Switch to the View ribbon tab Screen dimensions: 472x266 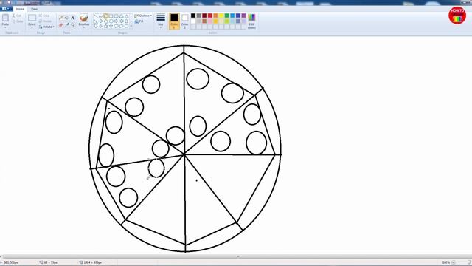(35, 9)
